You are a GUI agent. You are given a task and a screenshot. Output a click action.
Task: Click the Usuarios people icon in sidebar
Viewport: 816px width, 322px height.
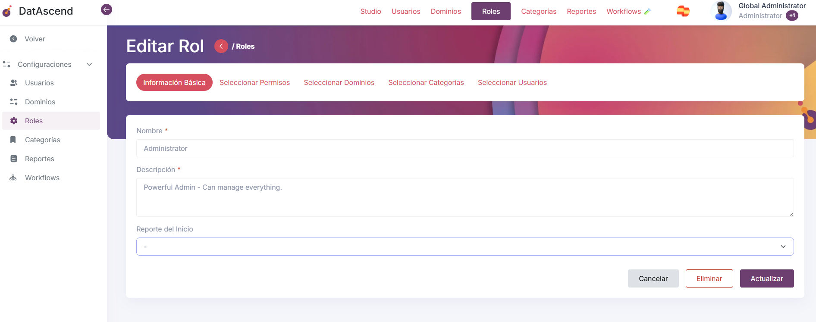(14, 83)
